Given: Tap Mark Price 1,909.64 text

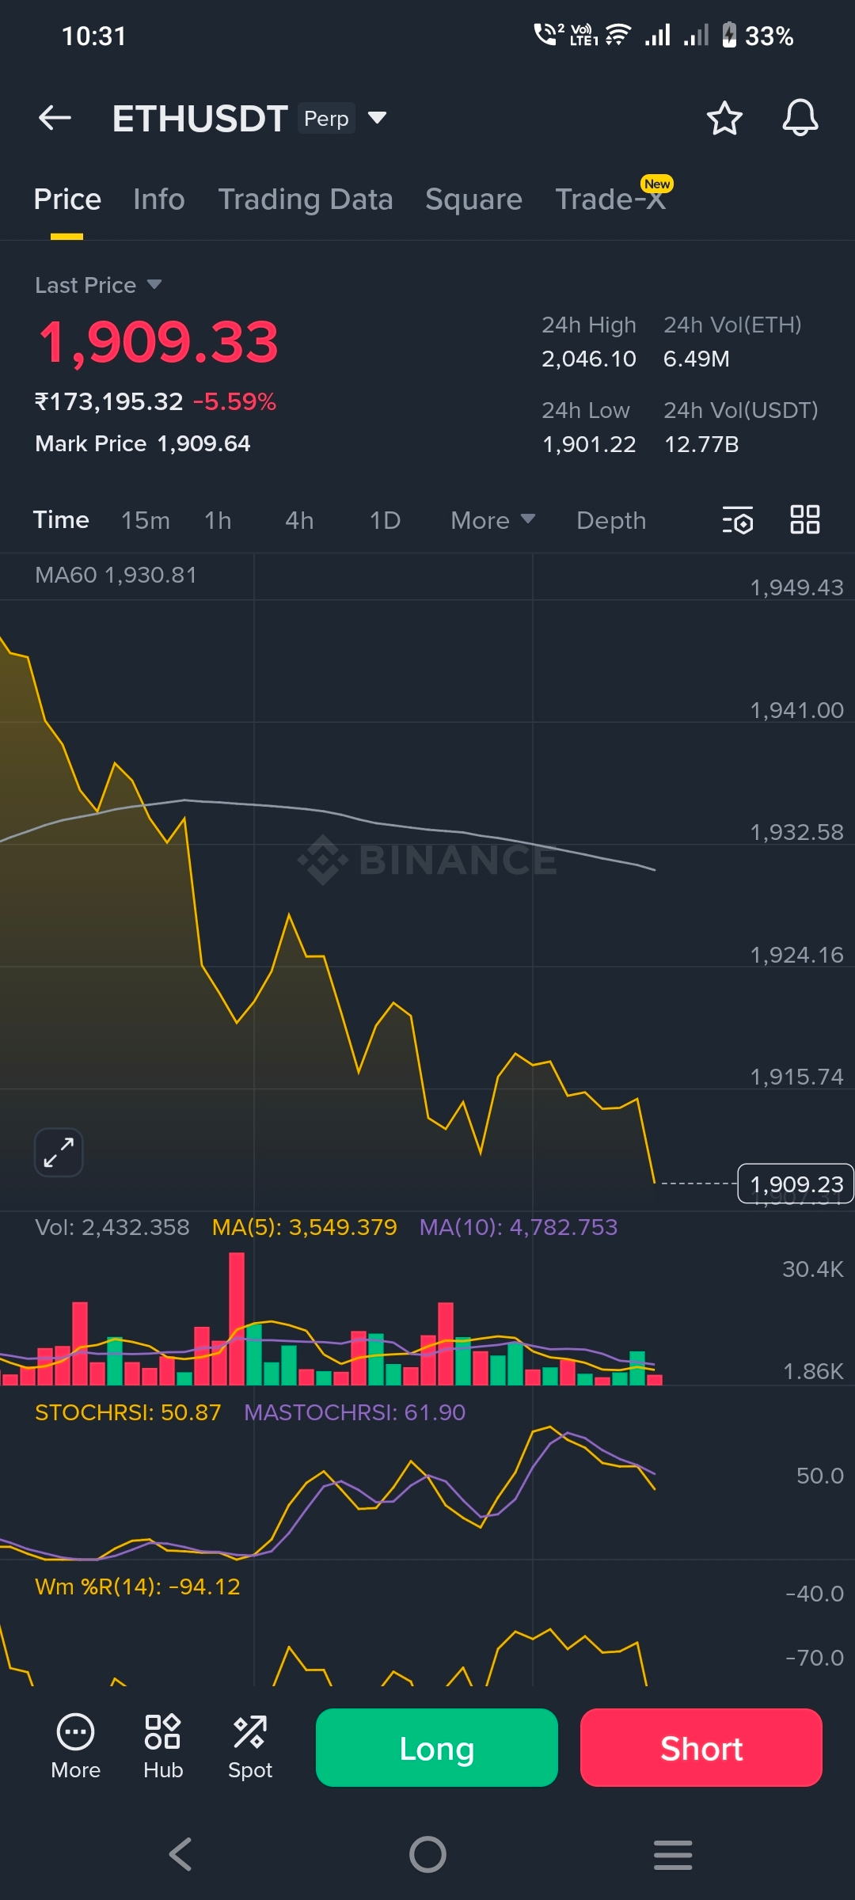Looking at the screenshot, I should (x=142, y=443).
